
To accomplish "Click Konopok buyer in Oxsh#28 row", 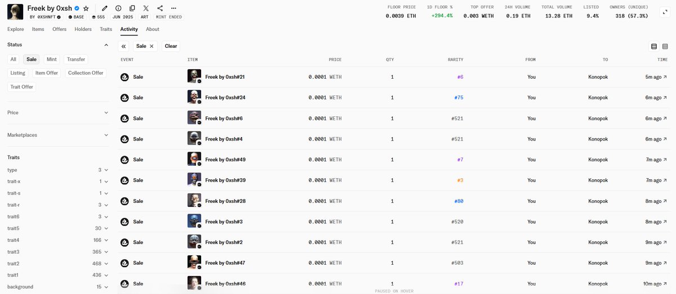I will (598, 201).
